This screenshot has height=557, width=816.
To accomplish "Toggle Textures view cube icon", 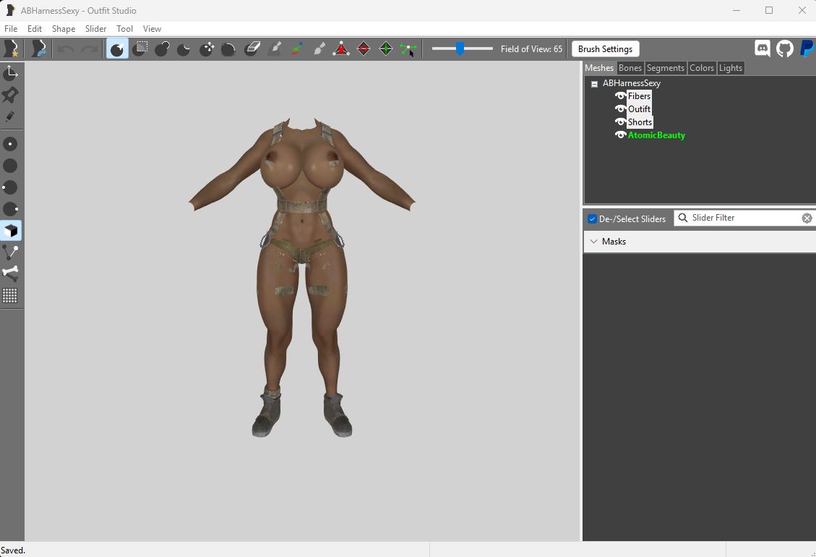I will pos(10,231).
